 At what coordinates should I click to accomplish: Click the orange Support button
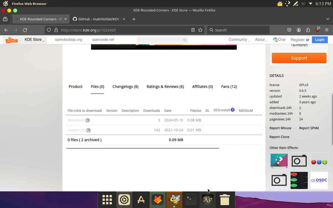click(x=299, y=58)
